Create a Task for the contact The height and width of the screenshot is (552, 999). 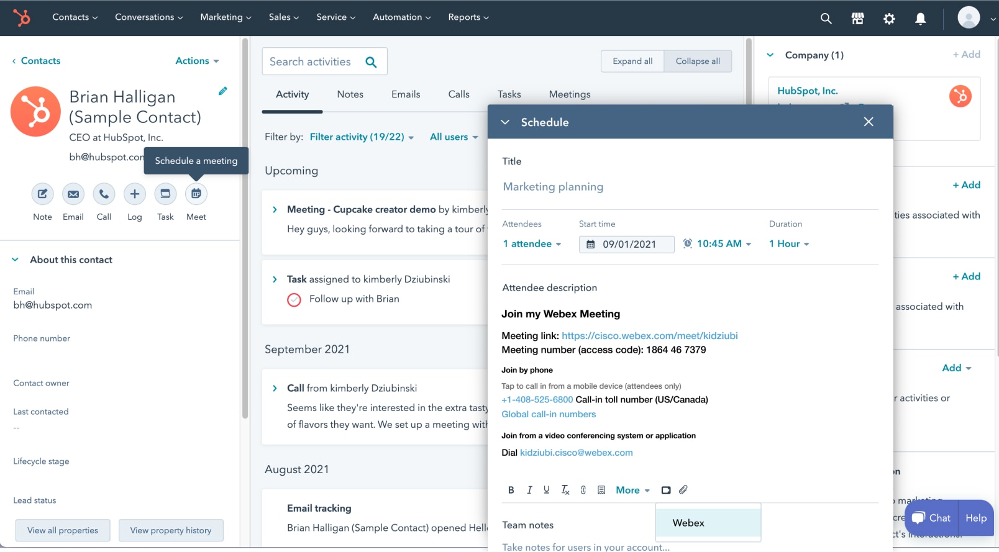pos(165,194)
